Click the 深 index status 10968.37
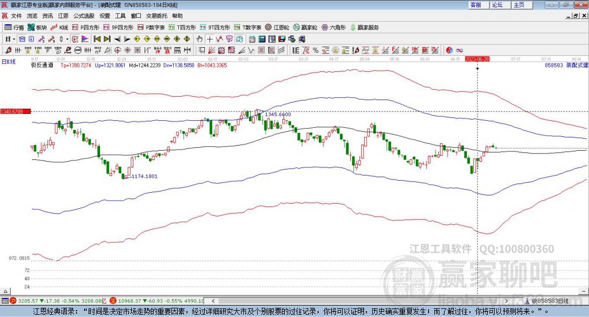 point(157,301)
